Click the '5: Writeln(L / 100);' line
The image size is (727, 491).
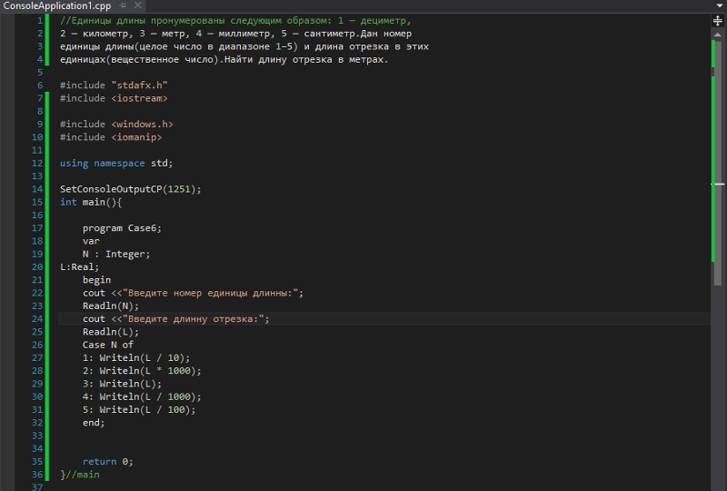(x=139, y=410)
